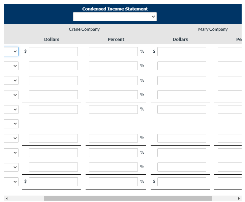Image resolution: width=245 pixels, height=202 pixels.
Task: Click 'Dollars' heading under Mary Company
Action: pos(180,39)
